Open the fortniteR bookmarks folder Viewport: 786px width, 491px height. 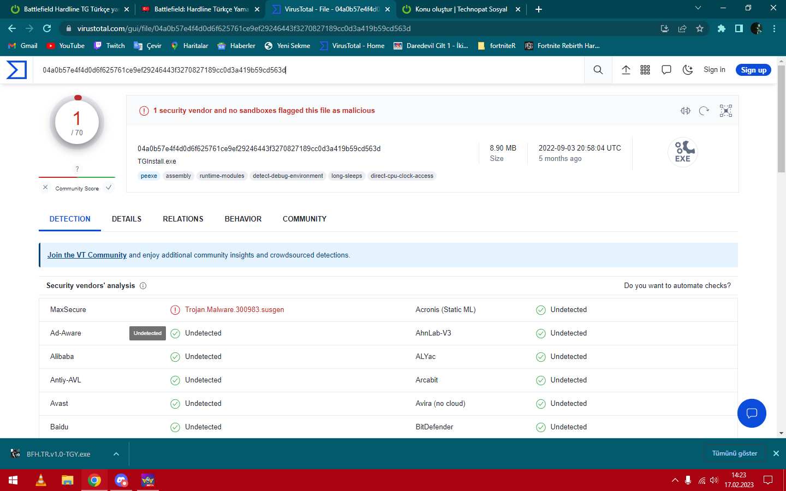(496, 46)
